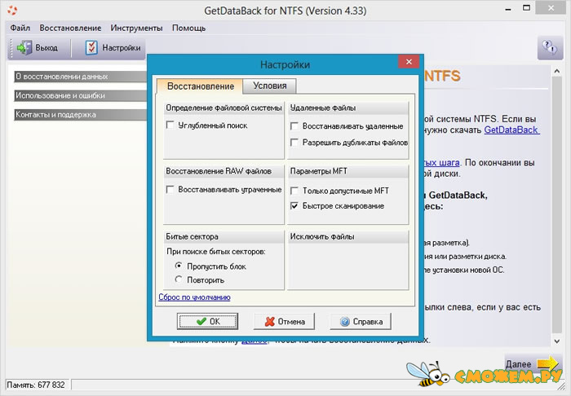This screenshot has width=571, height=396.
Task: Click the Настройки checklist toolbar icon
Action: (x=91, y=47)
